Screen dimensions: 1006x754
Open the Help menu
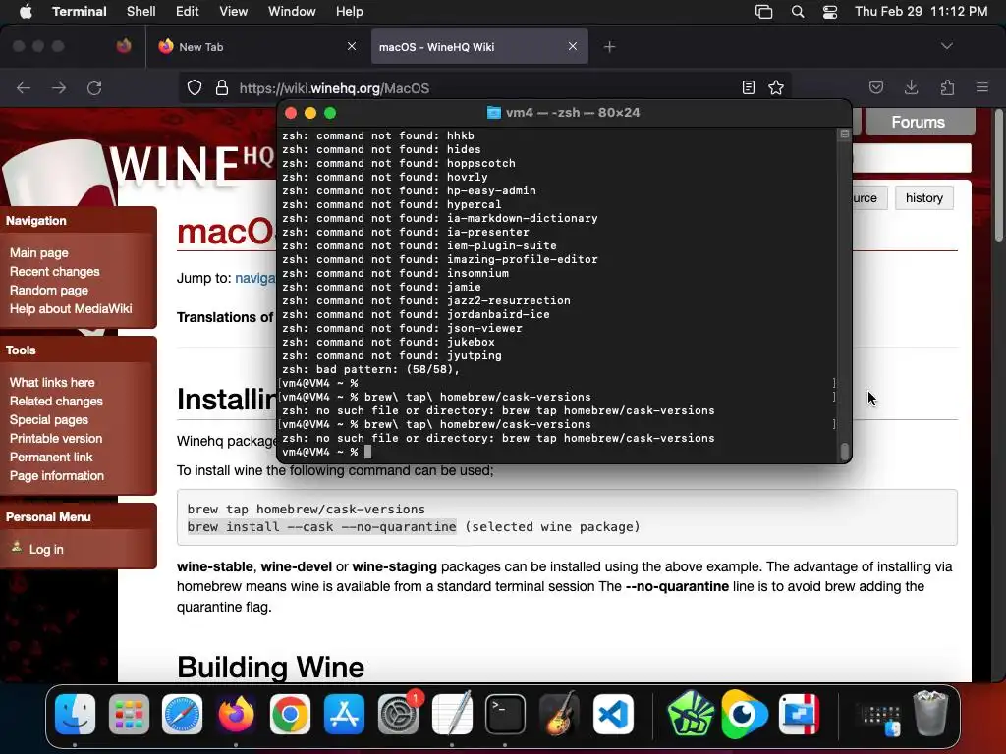coord(349,12)
